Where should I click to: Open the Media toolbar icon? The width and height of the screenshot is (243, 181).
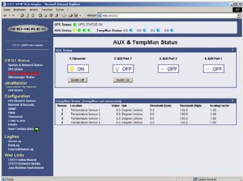click(x=51, y=16)
